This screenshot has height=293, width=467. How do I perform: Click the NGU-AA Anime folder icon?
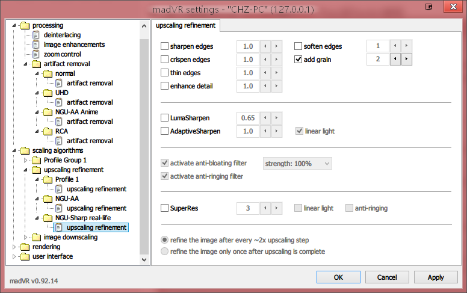pos(48,113)
